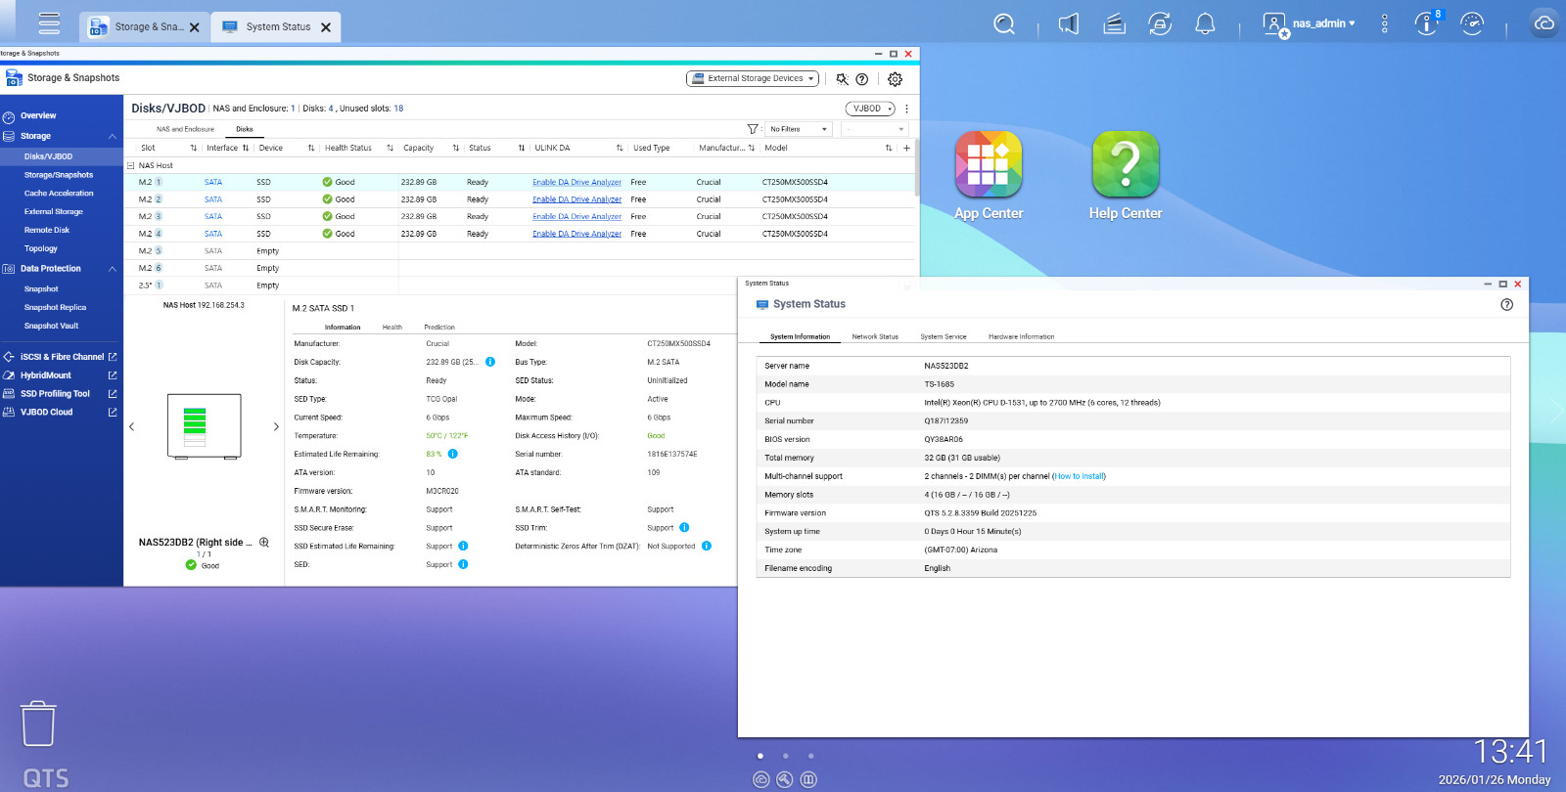Switch to the Hardware Information tab
Screen dimensions: 1566x792
(x=1021, y=336)
